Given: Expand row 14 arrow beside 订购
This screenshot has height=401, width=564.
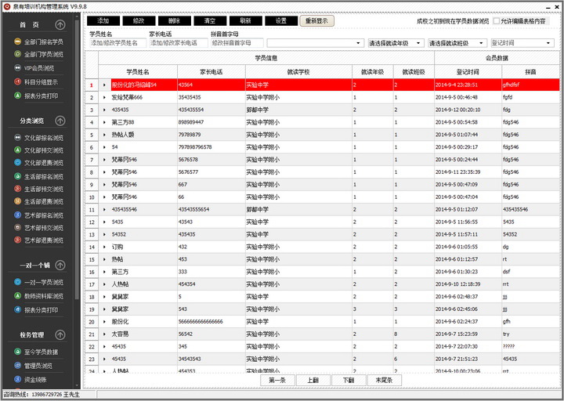Looking at the screenshot, I should [x=105, y=247].
